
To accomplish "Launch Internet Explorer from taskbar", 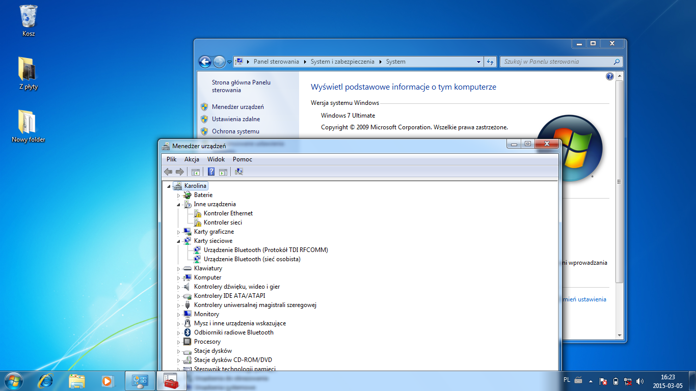I will click(46, 381).
